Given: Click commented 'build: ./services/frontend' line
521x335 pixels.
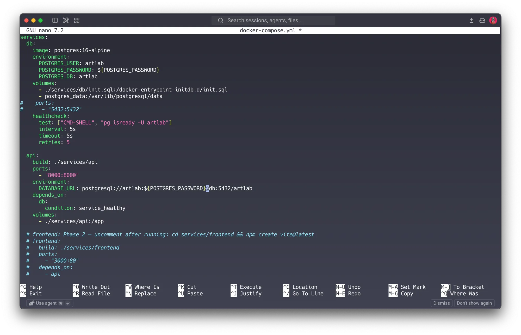Looking at the screenshot, I should tap(73, 248).
